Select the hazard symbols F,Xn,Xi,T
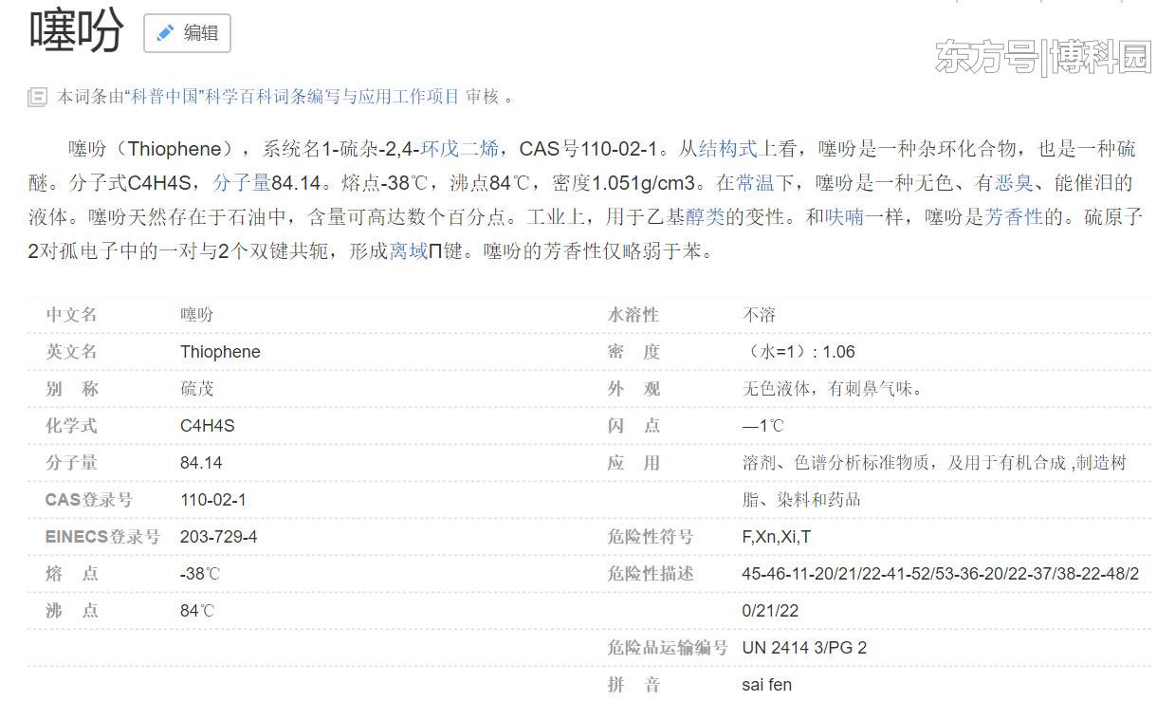The image size is (1175, 701). pyautogui.click(x=777, y=537)
